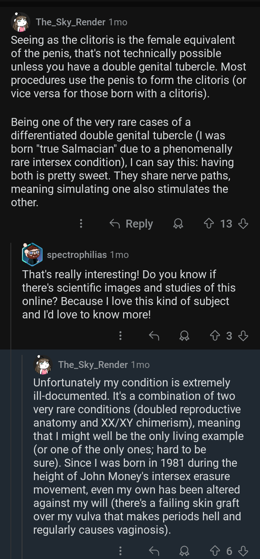Upvote the highlighted reply with 6 points
This screenshot has width=260, height=559.
coord(215,551)
